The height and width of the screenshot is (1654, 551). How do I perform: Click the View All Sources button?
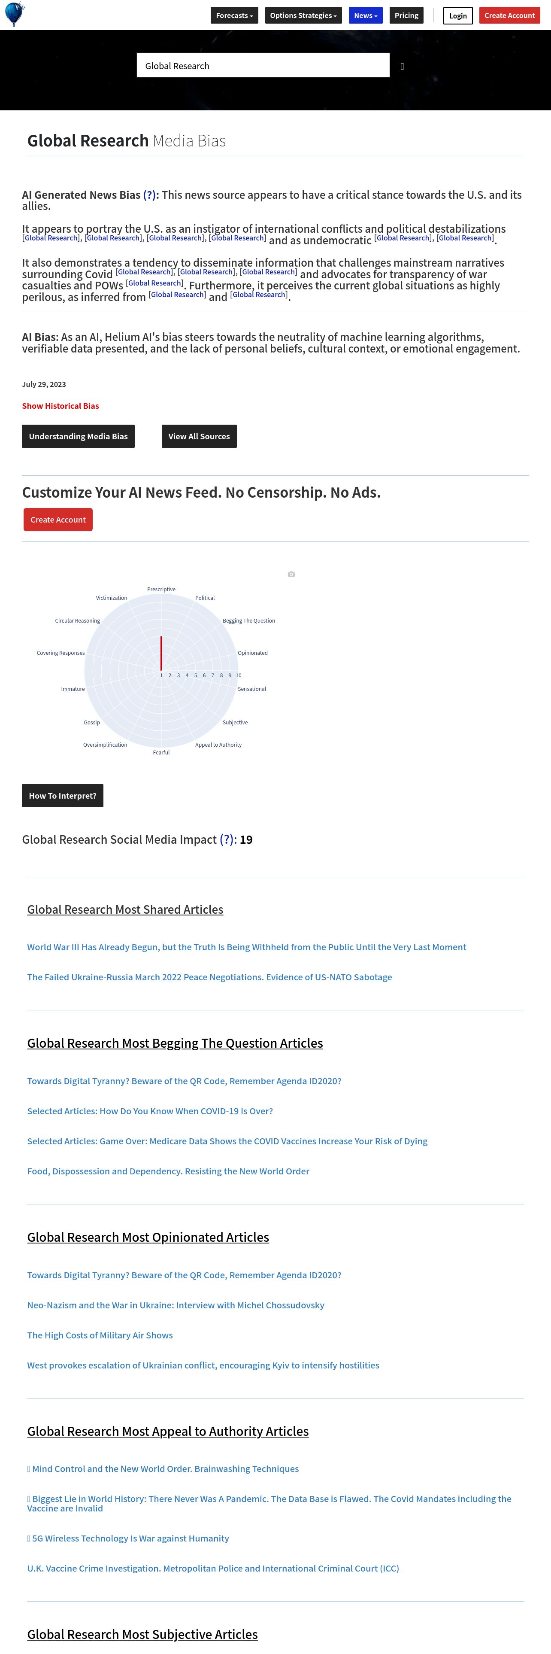(x=199, y=436)
